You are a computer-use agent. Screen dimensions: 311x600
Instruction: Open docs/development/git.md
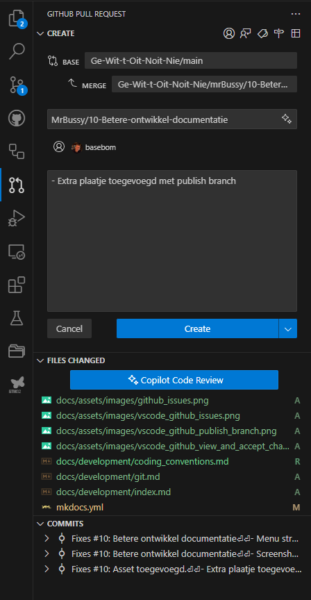pyautogui.click(x=108, y=477)
